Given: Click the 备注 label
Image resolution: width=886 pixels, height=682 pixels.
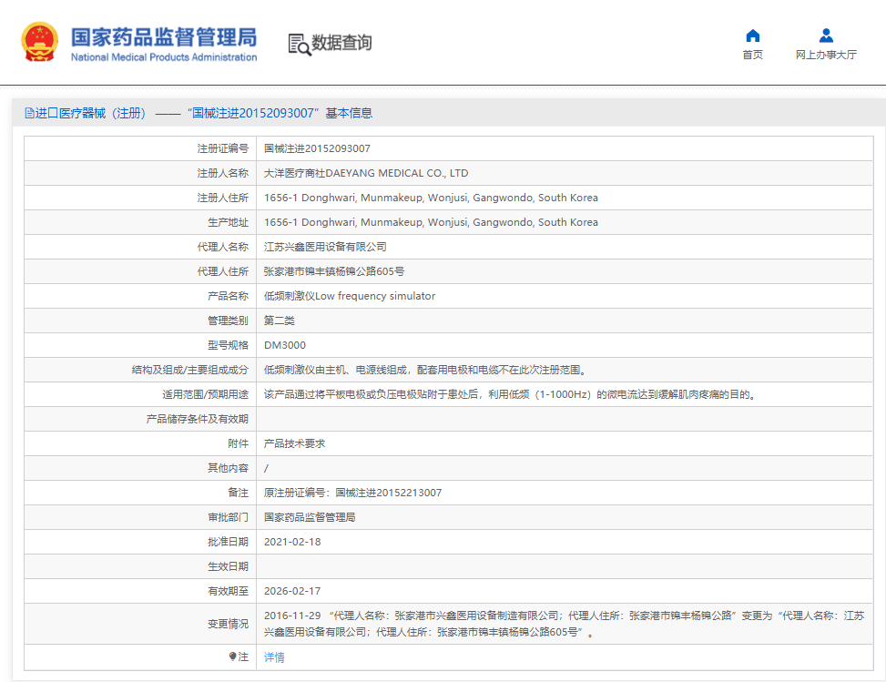Looking at the screenshot, I should (x=238, y=493).
